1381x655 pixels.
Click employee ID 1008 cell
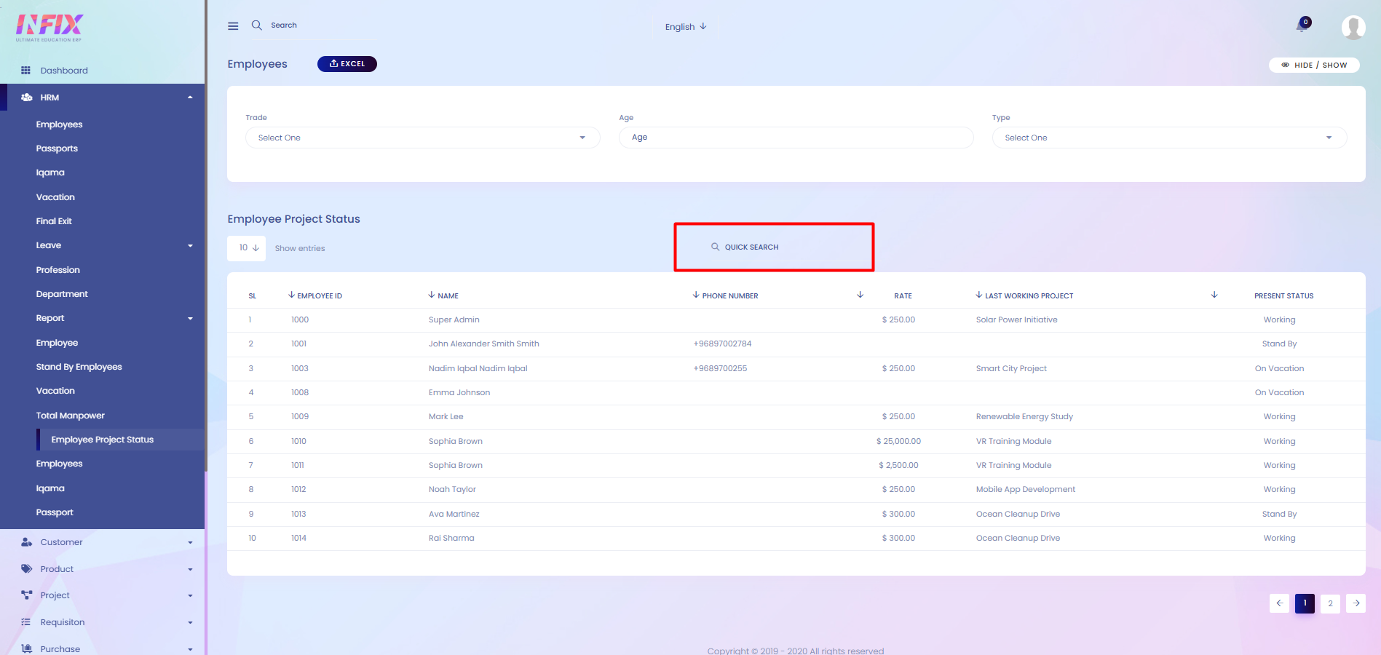(300, 392)
